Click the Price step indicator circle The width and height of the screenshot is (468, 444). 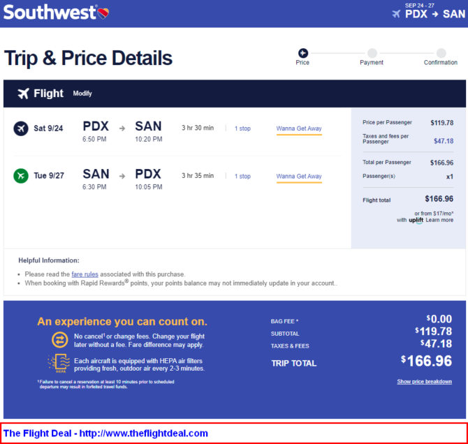click(302, 53)
